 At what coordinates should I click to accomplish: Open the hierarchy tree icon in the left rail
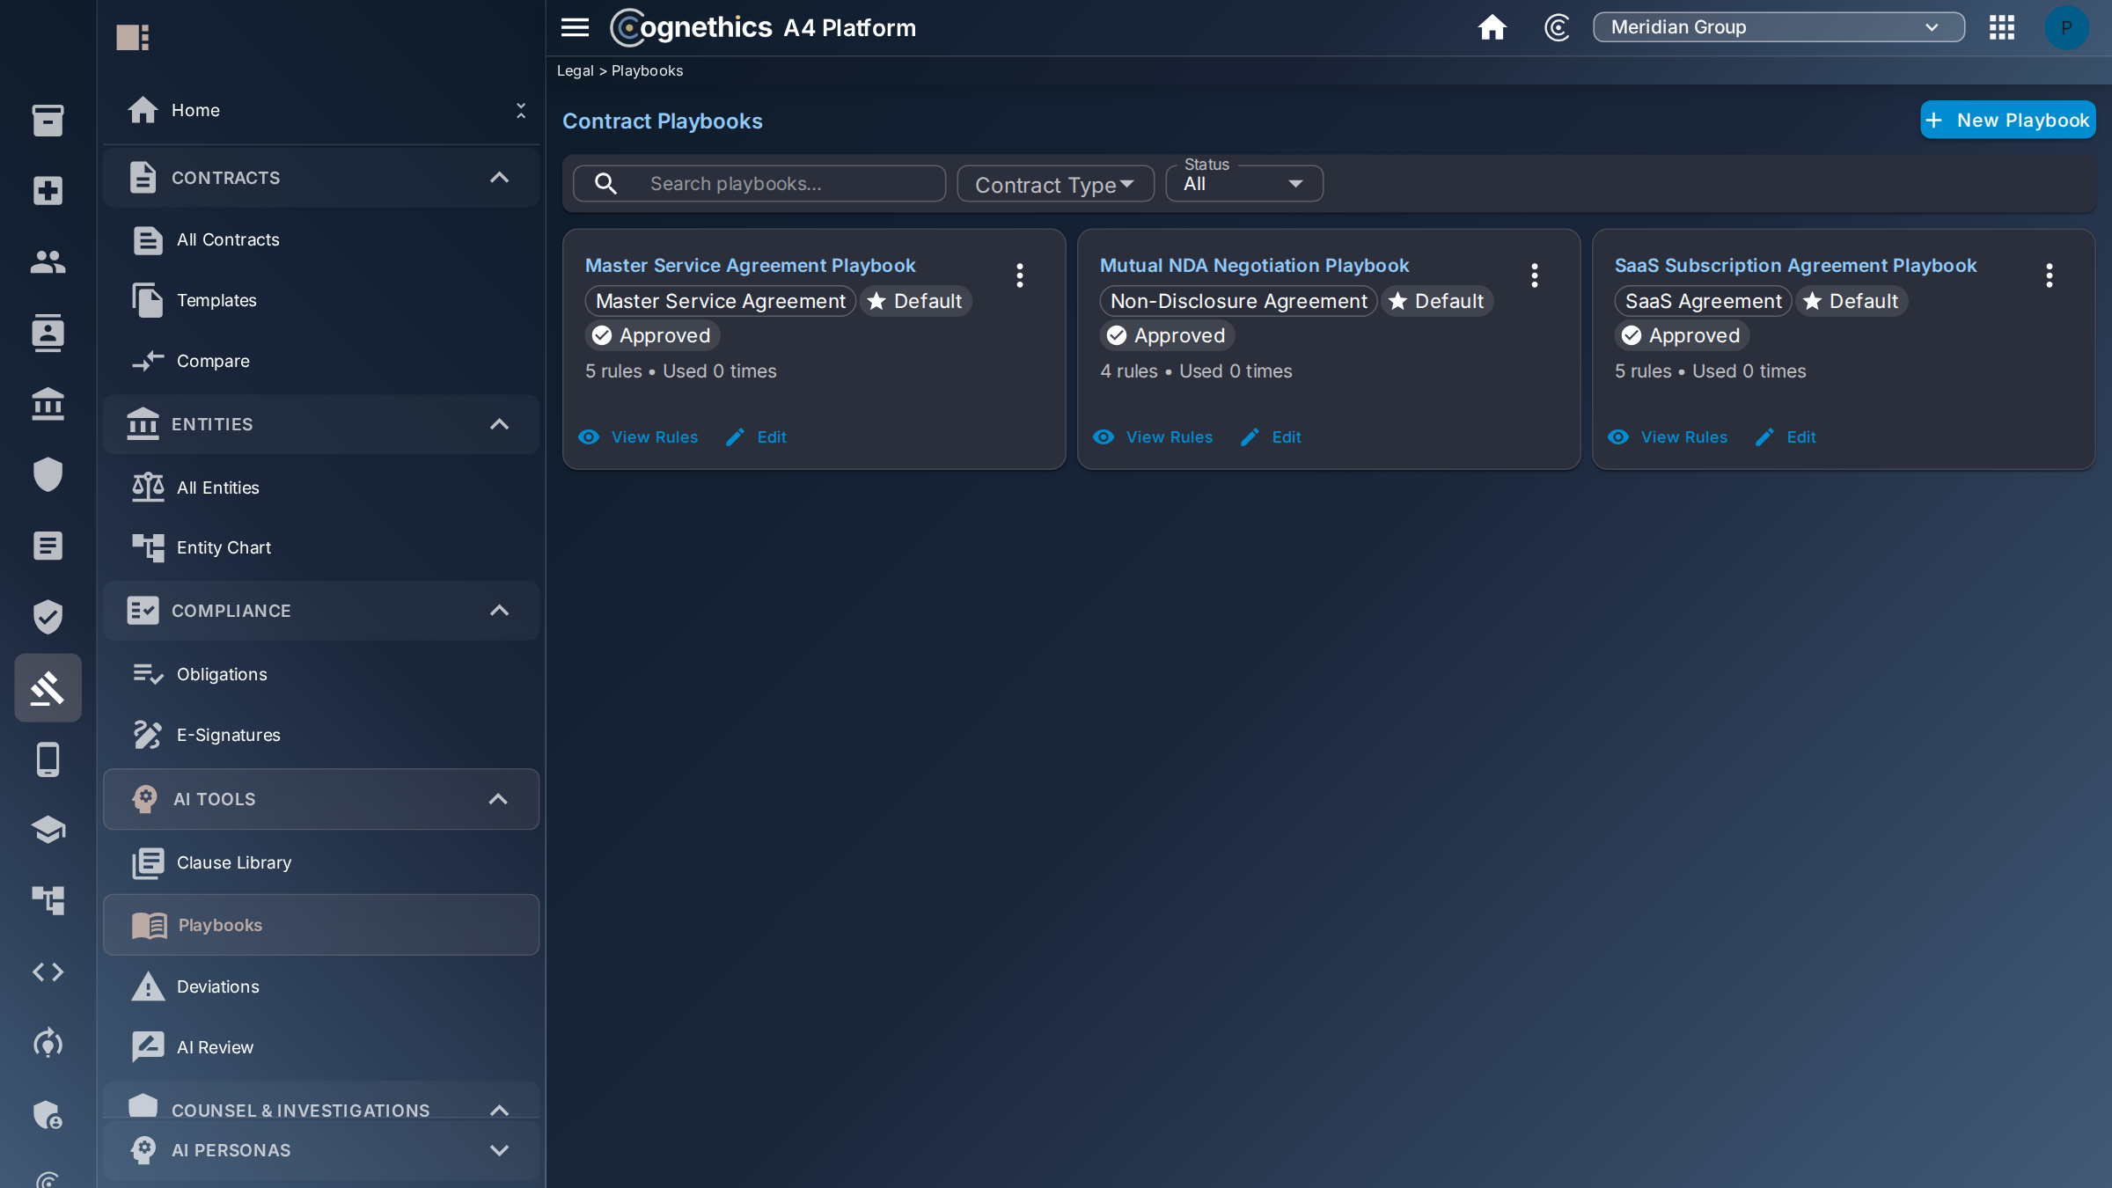click(48, 900)
